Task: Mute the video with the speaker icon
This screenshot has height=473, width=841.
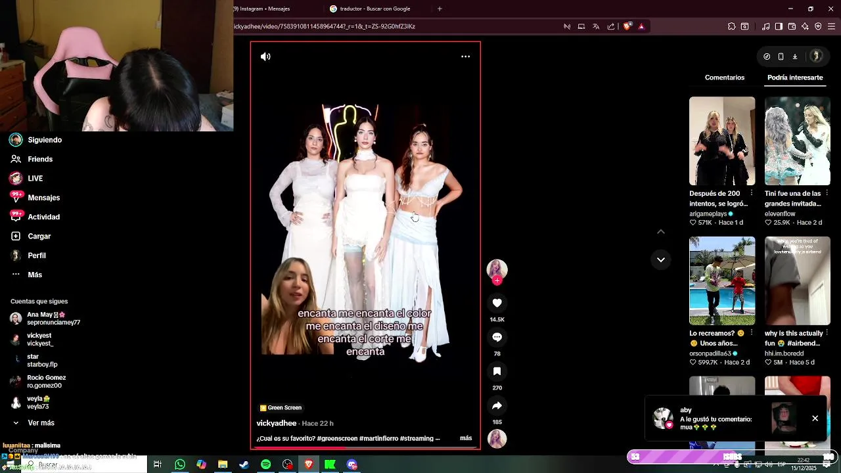Action: [x=265, y=56]
